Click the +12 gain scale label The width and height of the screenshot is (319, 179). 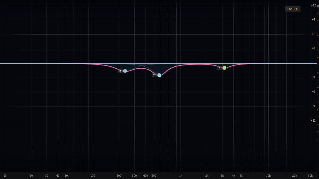coord(313,5)
